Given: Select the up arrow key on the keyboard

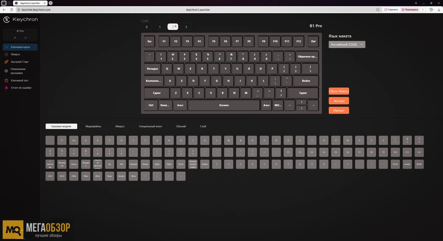Looking at the screenshot, I should tap(302, 102).
